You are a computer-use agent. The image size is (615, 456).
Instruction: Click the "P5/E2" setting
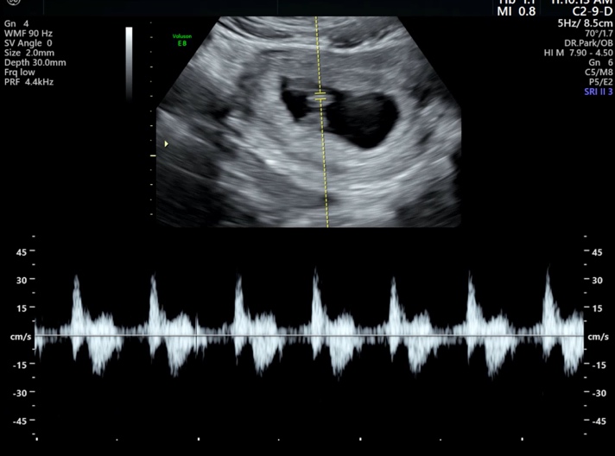click(600, 82)
